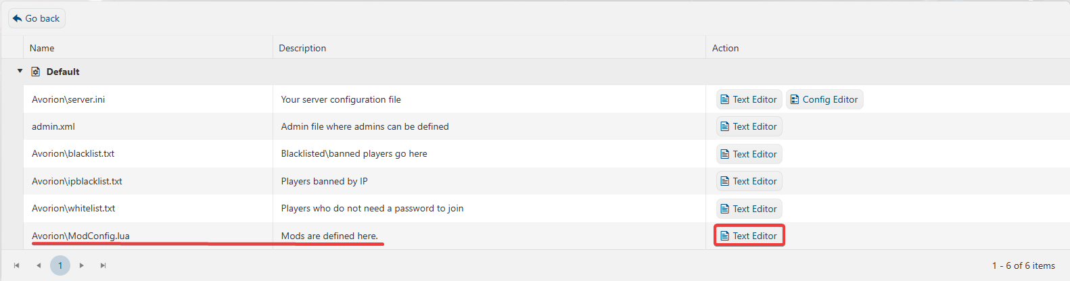Image resolution: width=1070 pixels, height=281 pixels.
Task: Open Text Editor for admin.xml
Action: 749,126
